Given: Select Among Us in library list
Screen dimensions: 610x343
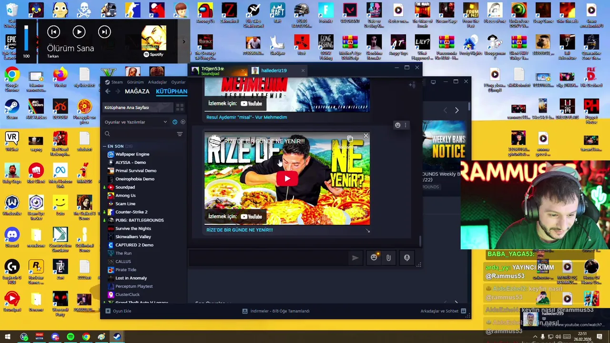Looking at the screenshot, I should pyautogui.click(x=125, y=195).
